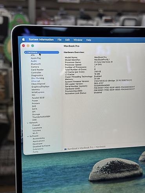Collapse the Hardware section chevron
The image size is (145, 193).
pyautogui.click(x=26, y=52)
